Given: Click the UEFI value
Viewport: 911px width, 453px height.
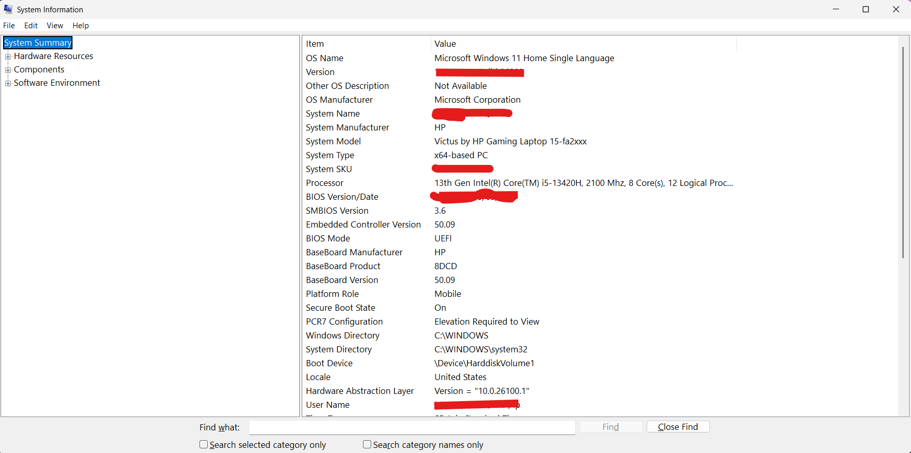Looking at the screenshot, I should [x=443, y=238].
